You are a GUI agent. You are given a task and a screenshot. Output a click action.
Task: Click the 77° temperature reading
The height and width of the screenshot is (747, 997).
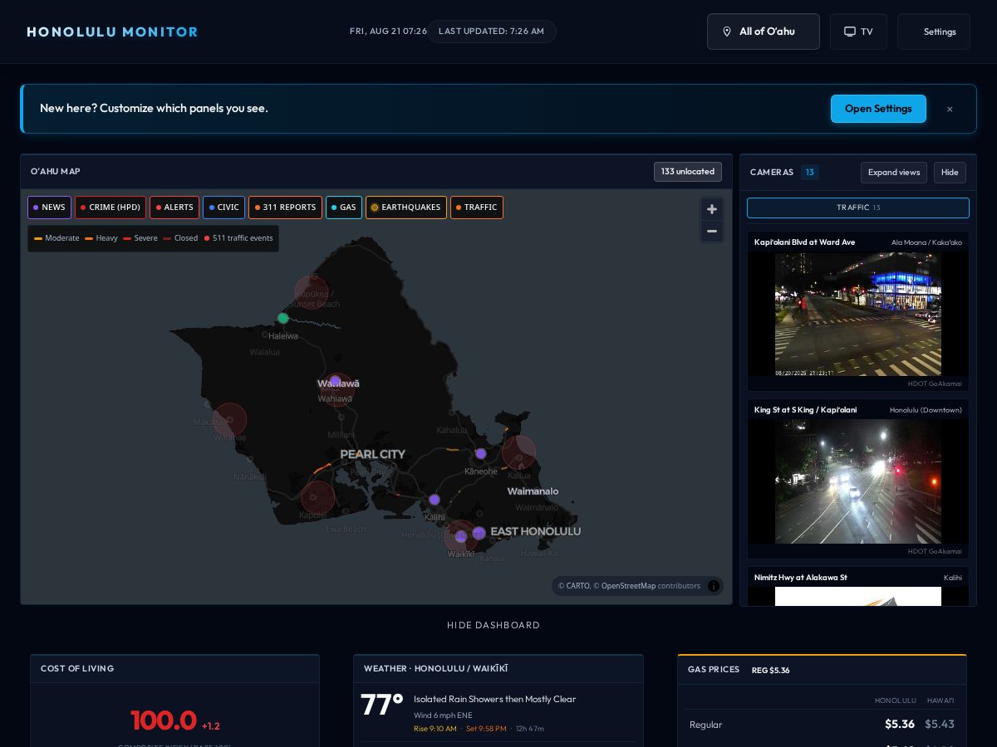tap(382, 705)
